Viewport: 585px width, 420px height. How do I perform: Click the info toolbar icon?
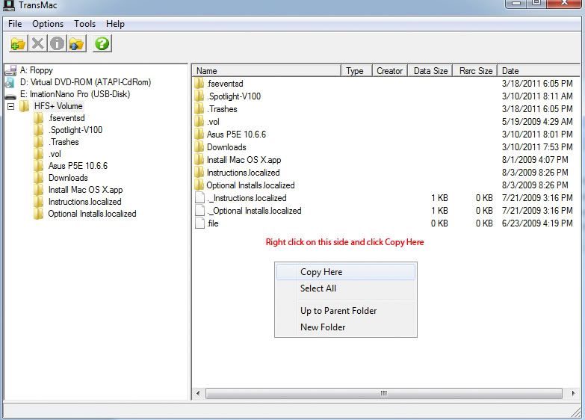click(57, 43)
